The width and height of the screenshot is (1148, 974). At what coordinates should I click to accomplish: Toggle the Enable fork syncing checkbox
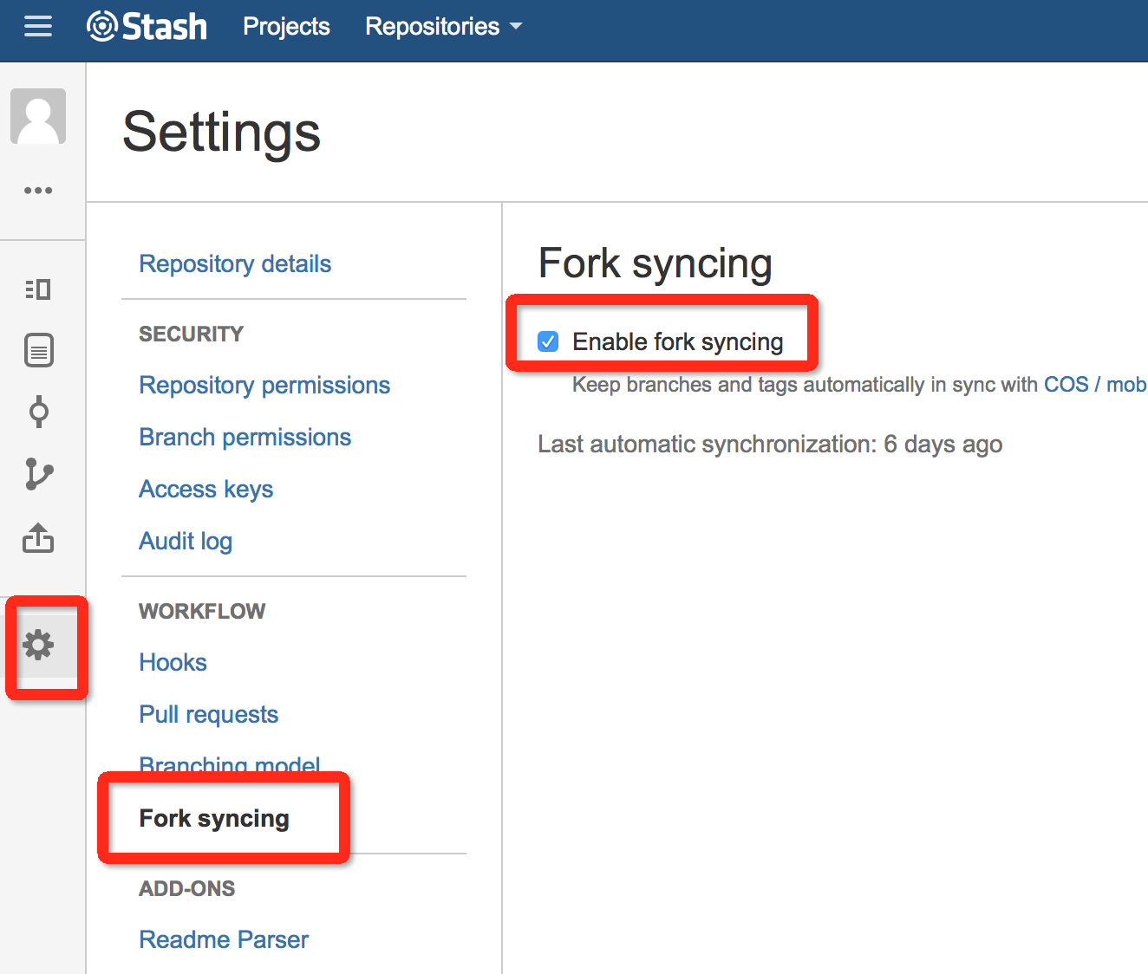(x=548, y=341)
